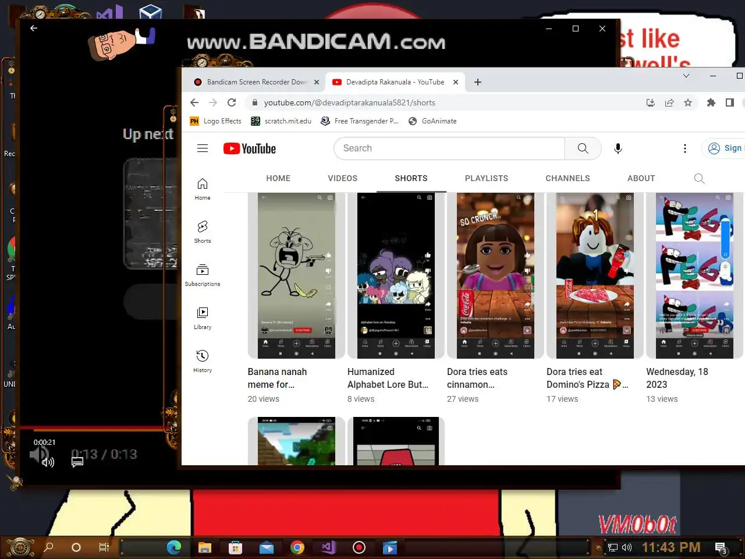Reload the YouTube page in Chrome

[232, 102]
